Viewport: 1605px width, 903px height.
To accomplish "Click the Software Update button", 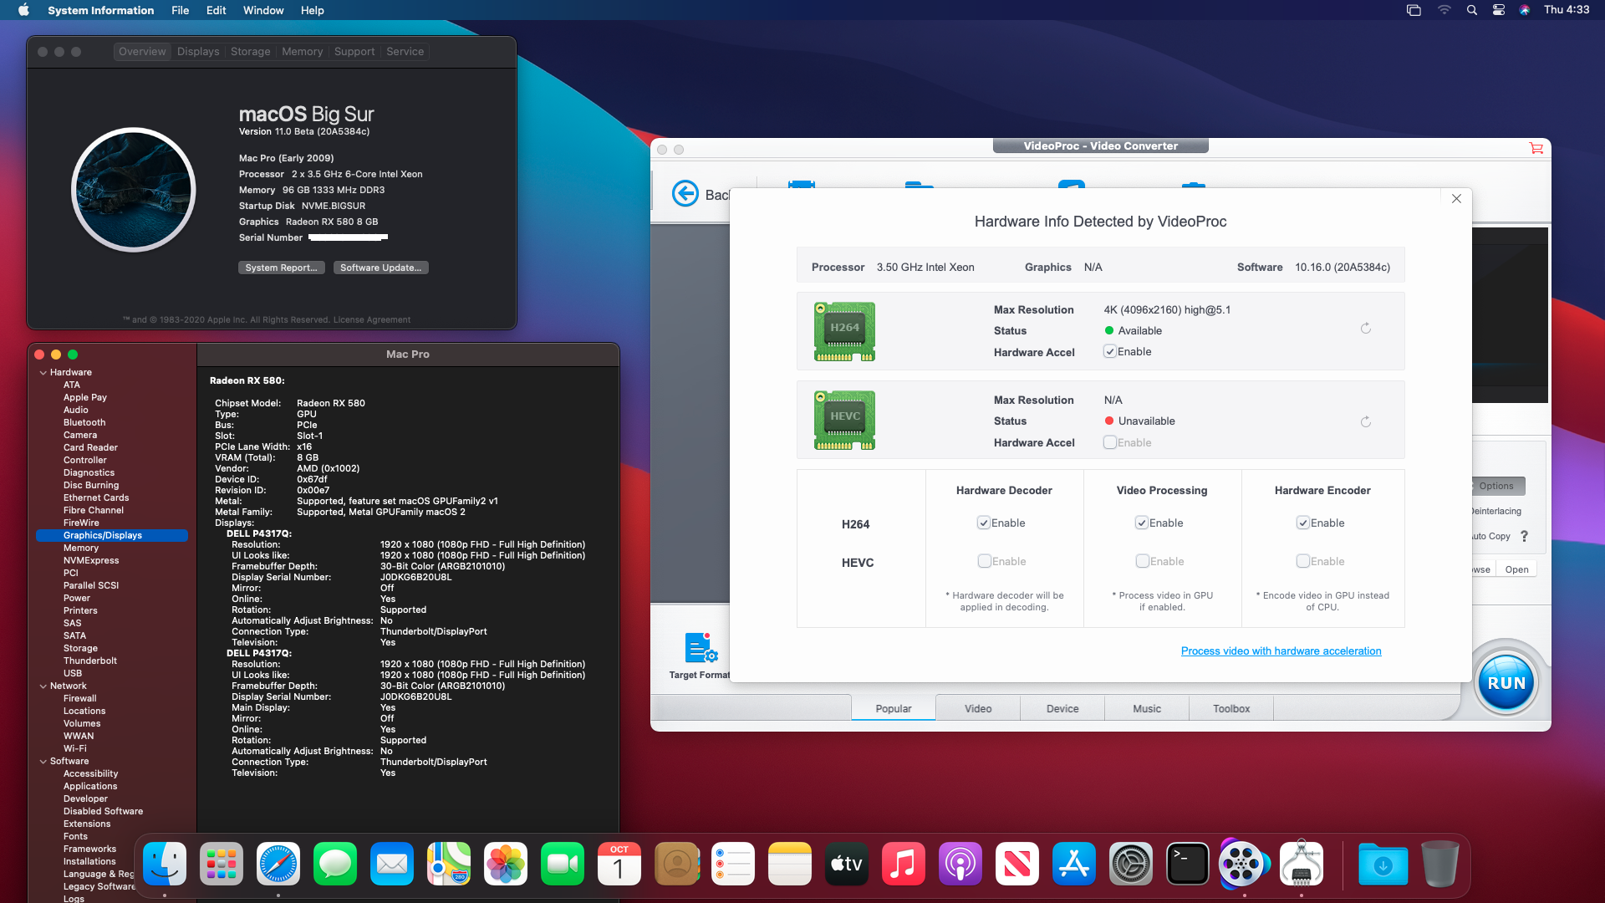I will (x=380, y=268).
